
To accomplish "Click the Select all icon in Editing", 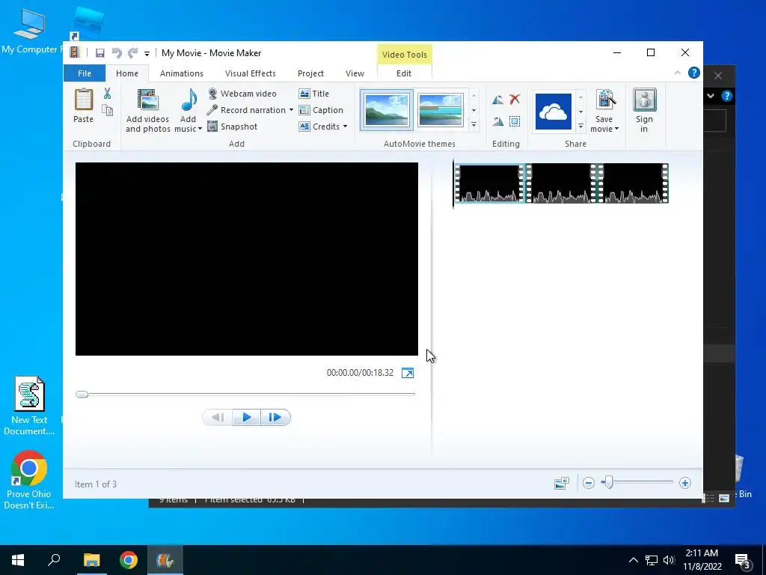I will coord(515,121).
